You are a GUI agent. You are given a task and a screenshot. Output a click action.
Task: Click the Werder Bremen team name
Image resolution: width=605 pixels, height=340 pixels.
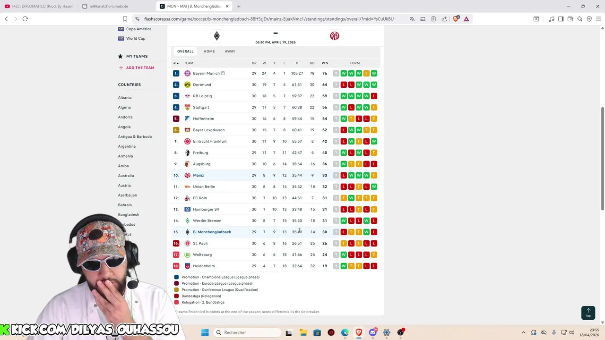pyautogui.click(x=207, y=221)
